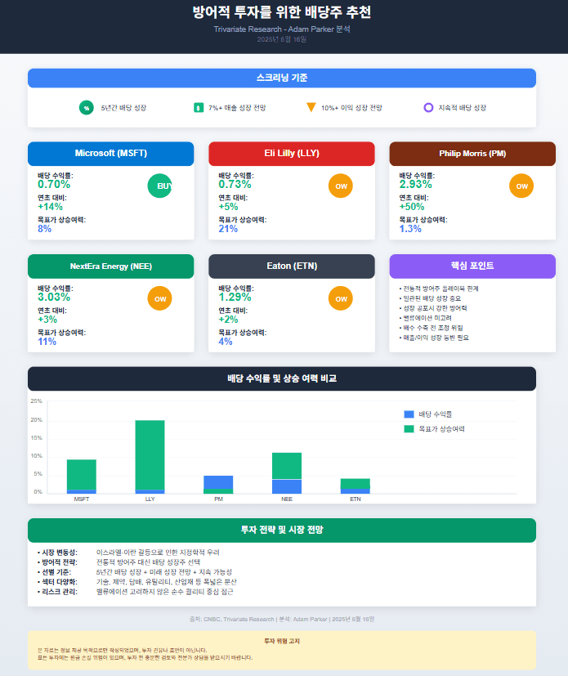Click the 스크리닝 기준 section header
The height and width of the screenshot is (676, 568).
click(282, 78)
